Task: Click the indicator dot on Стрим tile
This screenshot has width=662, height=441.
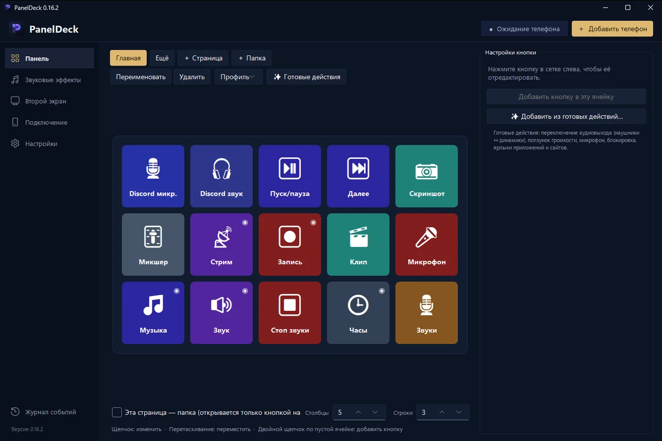Action: pyautogui.click(x=245, y=223)
